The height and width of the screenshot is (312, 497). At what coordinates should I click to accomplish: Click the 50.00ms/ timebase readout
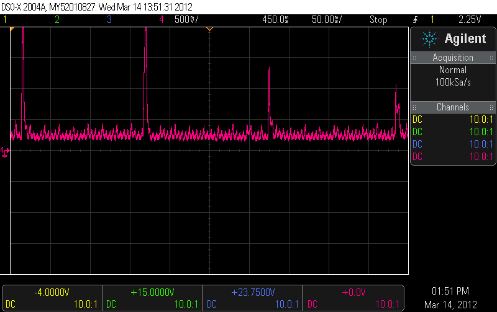tap(327, 20)
